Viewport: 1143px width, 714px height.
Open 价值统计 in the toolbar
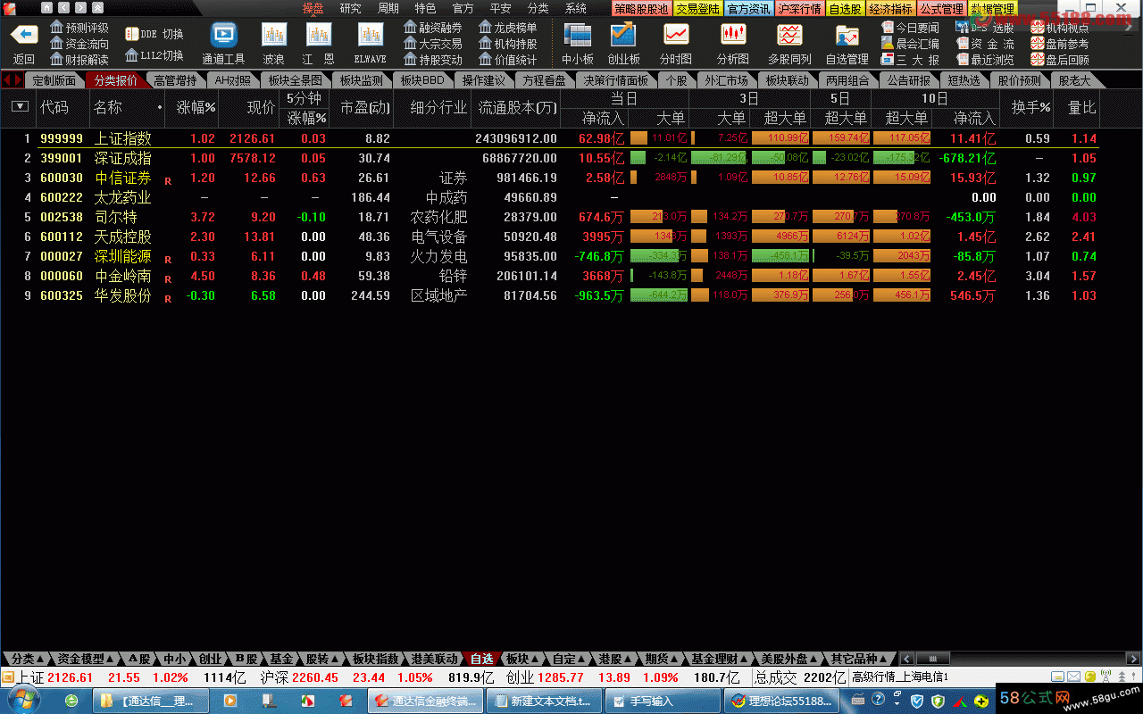(x=509, y=60)
